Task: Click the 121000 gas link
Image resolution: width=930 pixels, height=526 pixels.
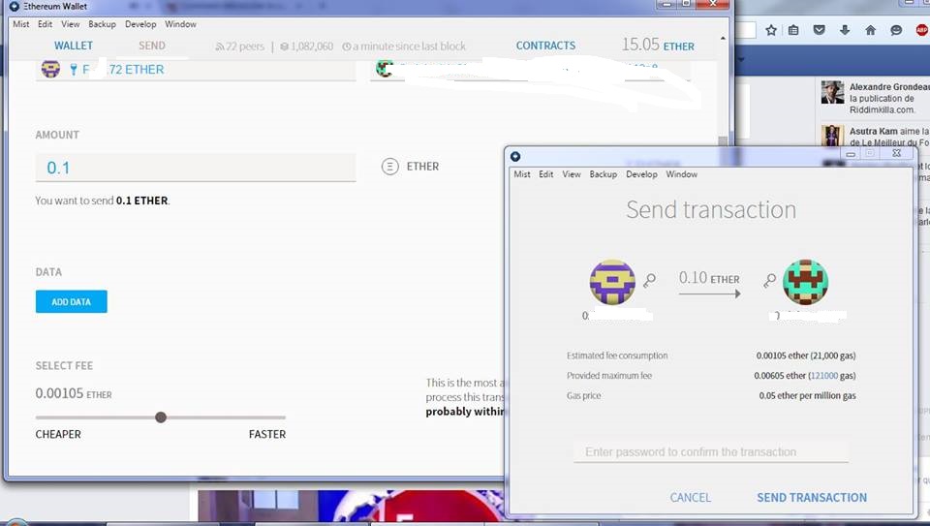Action: [x=823, y=376]
